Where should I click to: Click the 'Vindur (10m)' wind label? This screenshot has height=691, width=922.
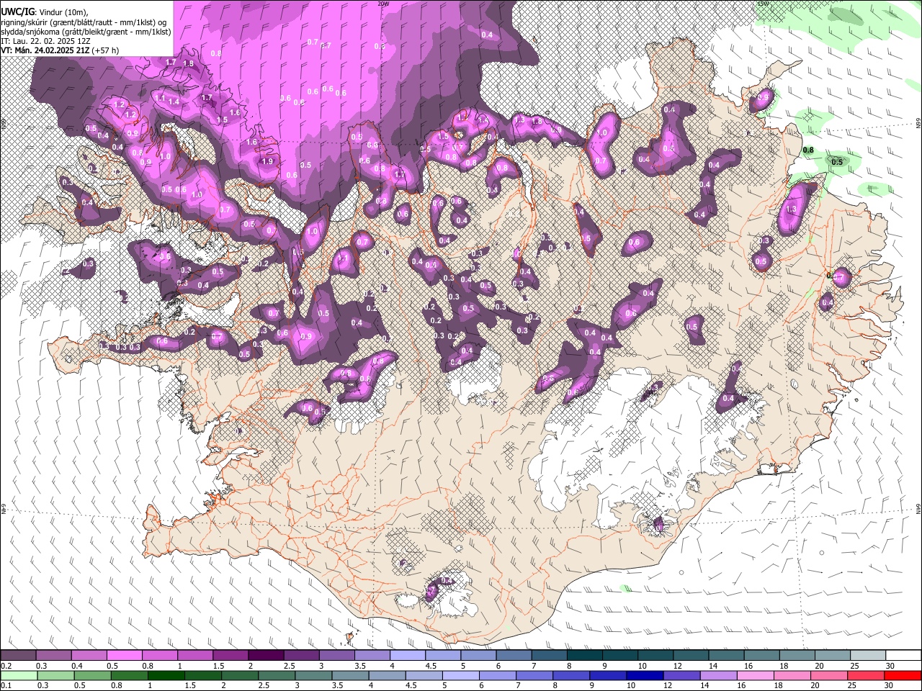tap(63, 12)
